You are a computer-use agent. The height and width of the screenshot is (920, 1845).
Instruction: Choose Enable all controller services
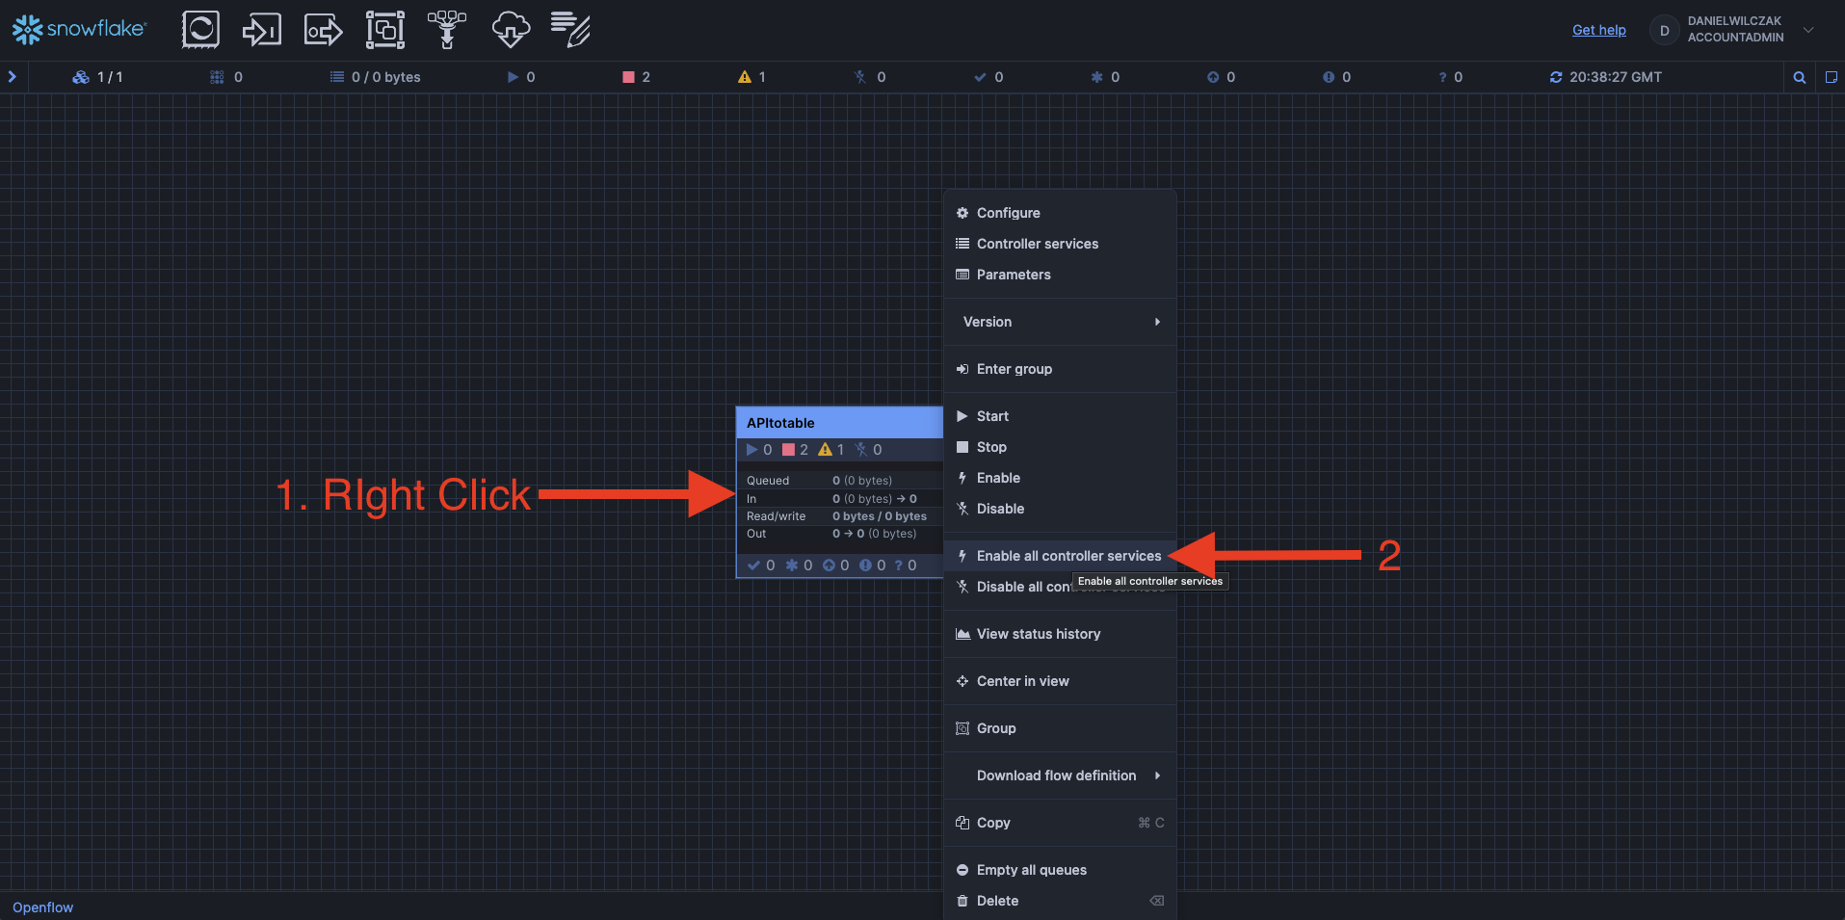click(x=1068, y=556)
